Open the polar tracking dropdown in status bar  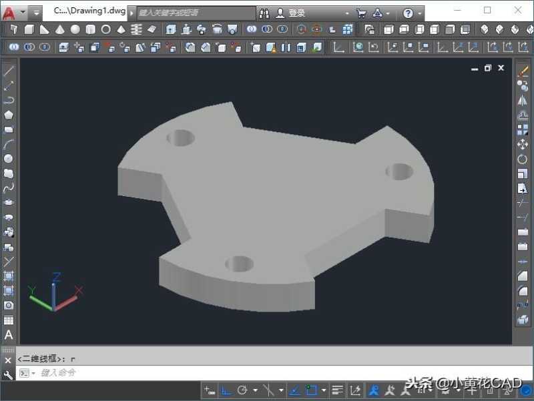(256, 390)
